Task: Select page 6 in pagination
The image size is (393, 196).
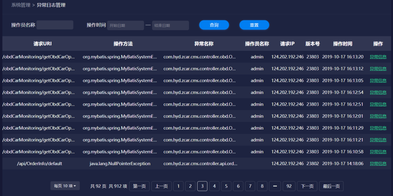Action: tap(238, 186)
